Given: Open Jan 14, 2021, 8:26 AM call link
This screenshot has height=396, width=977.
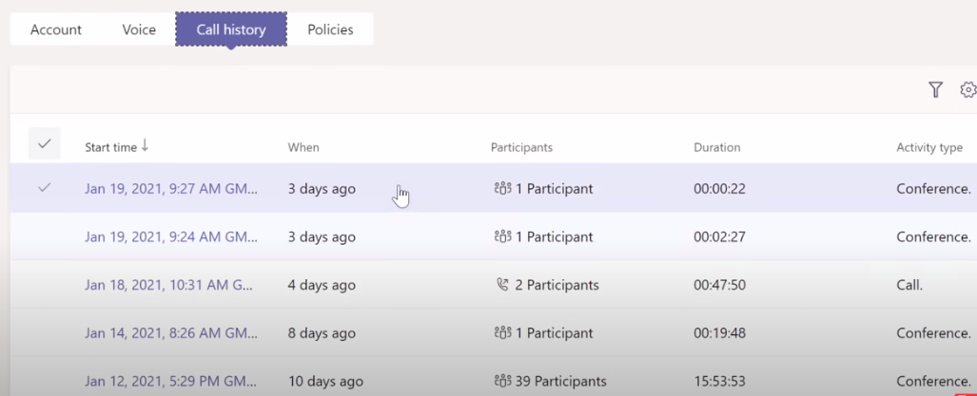Looking at the screenshot, I should pos(170,333).
